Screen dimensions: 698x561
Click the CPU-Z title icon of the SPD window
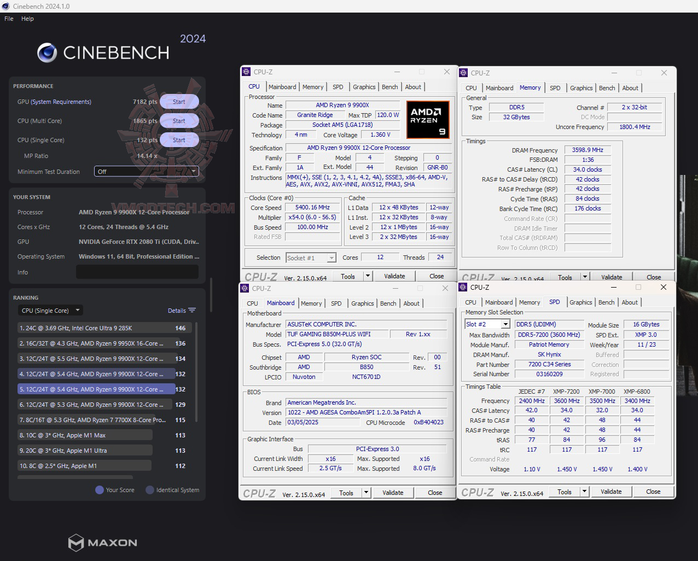[x=463, y=287]
